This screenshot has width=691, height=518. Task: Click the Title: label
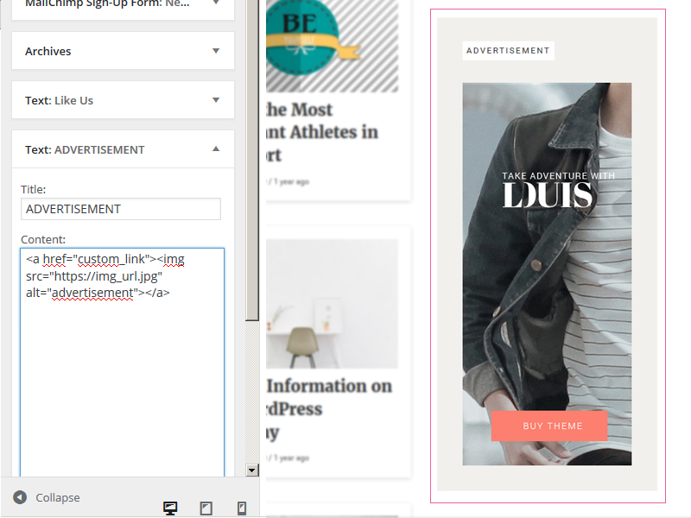click(33, 189)
